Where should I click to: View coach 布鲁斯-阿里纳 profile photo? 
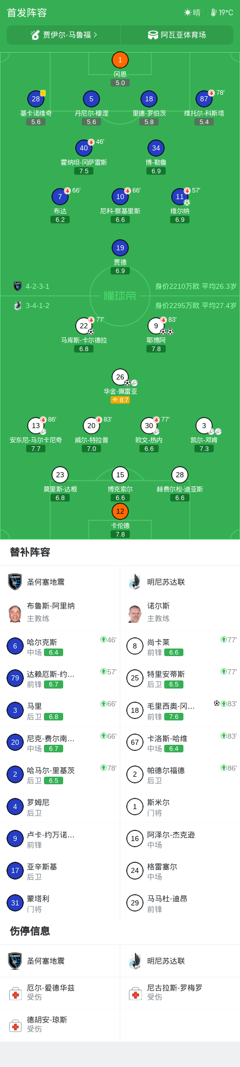(15, 613)
